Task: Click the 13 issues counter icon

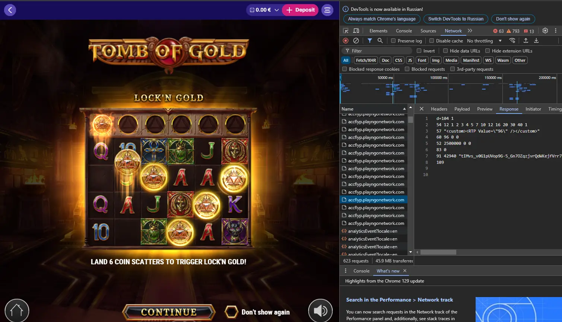Action: tap(529, 31)
